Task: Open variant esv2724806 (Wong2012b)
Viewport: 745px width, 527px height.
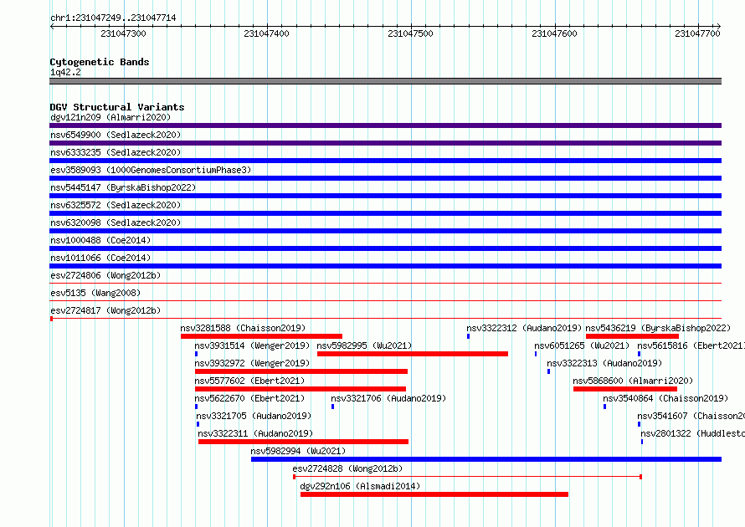Action: click(x=105, y=275)
